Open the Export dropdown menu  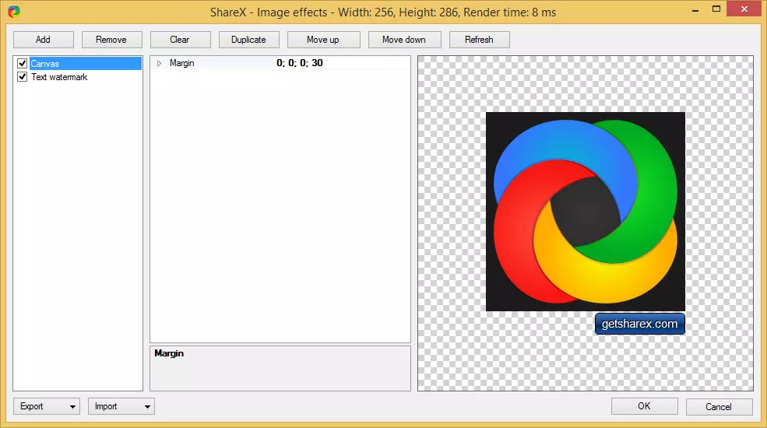coord(46,406)
